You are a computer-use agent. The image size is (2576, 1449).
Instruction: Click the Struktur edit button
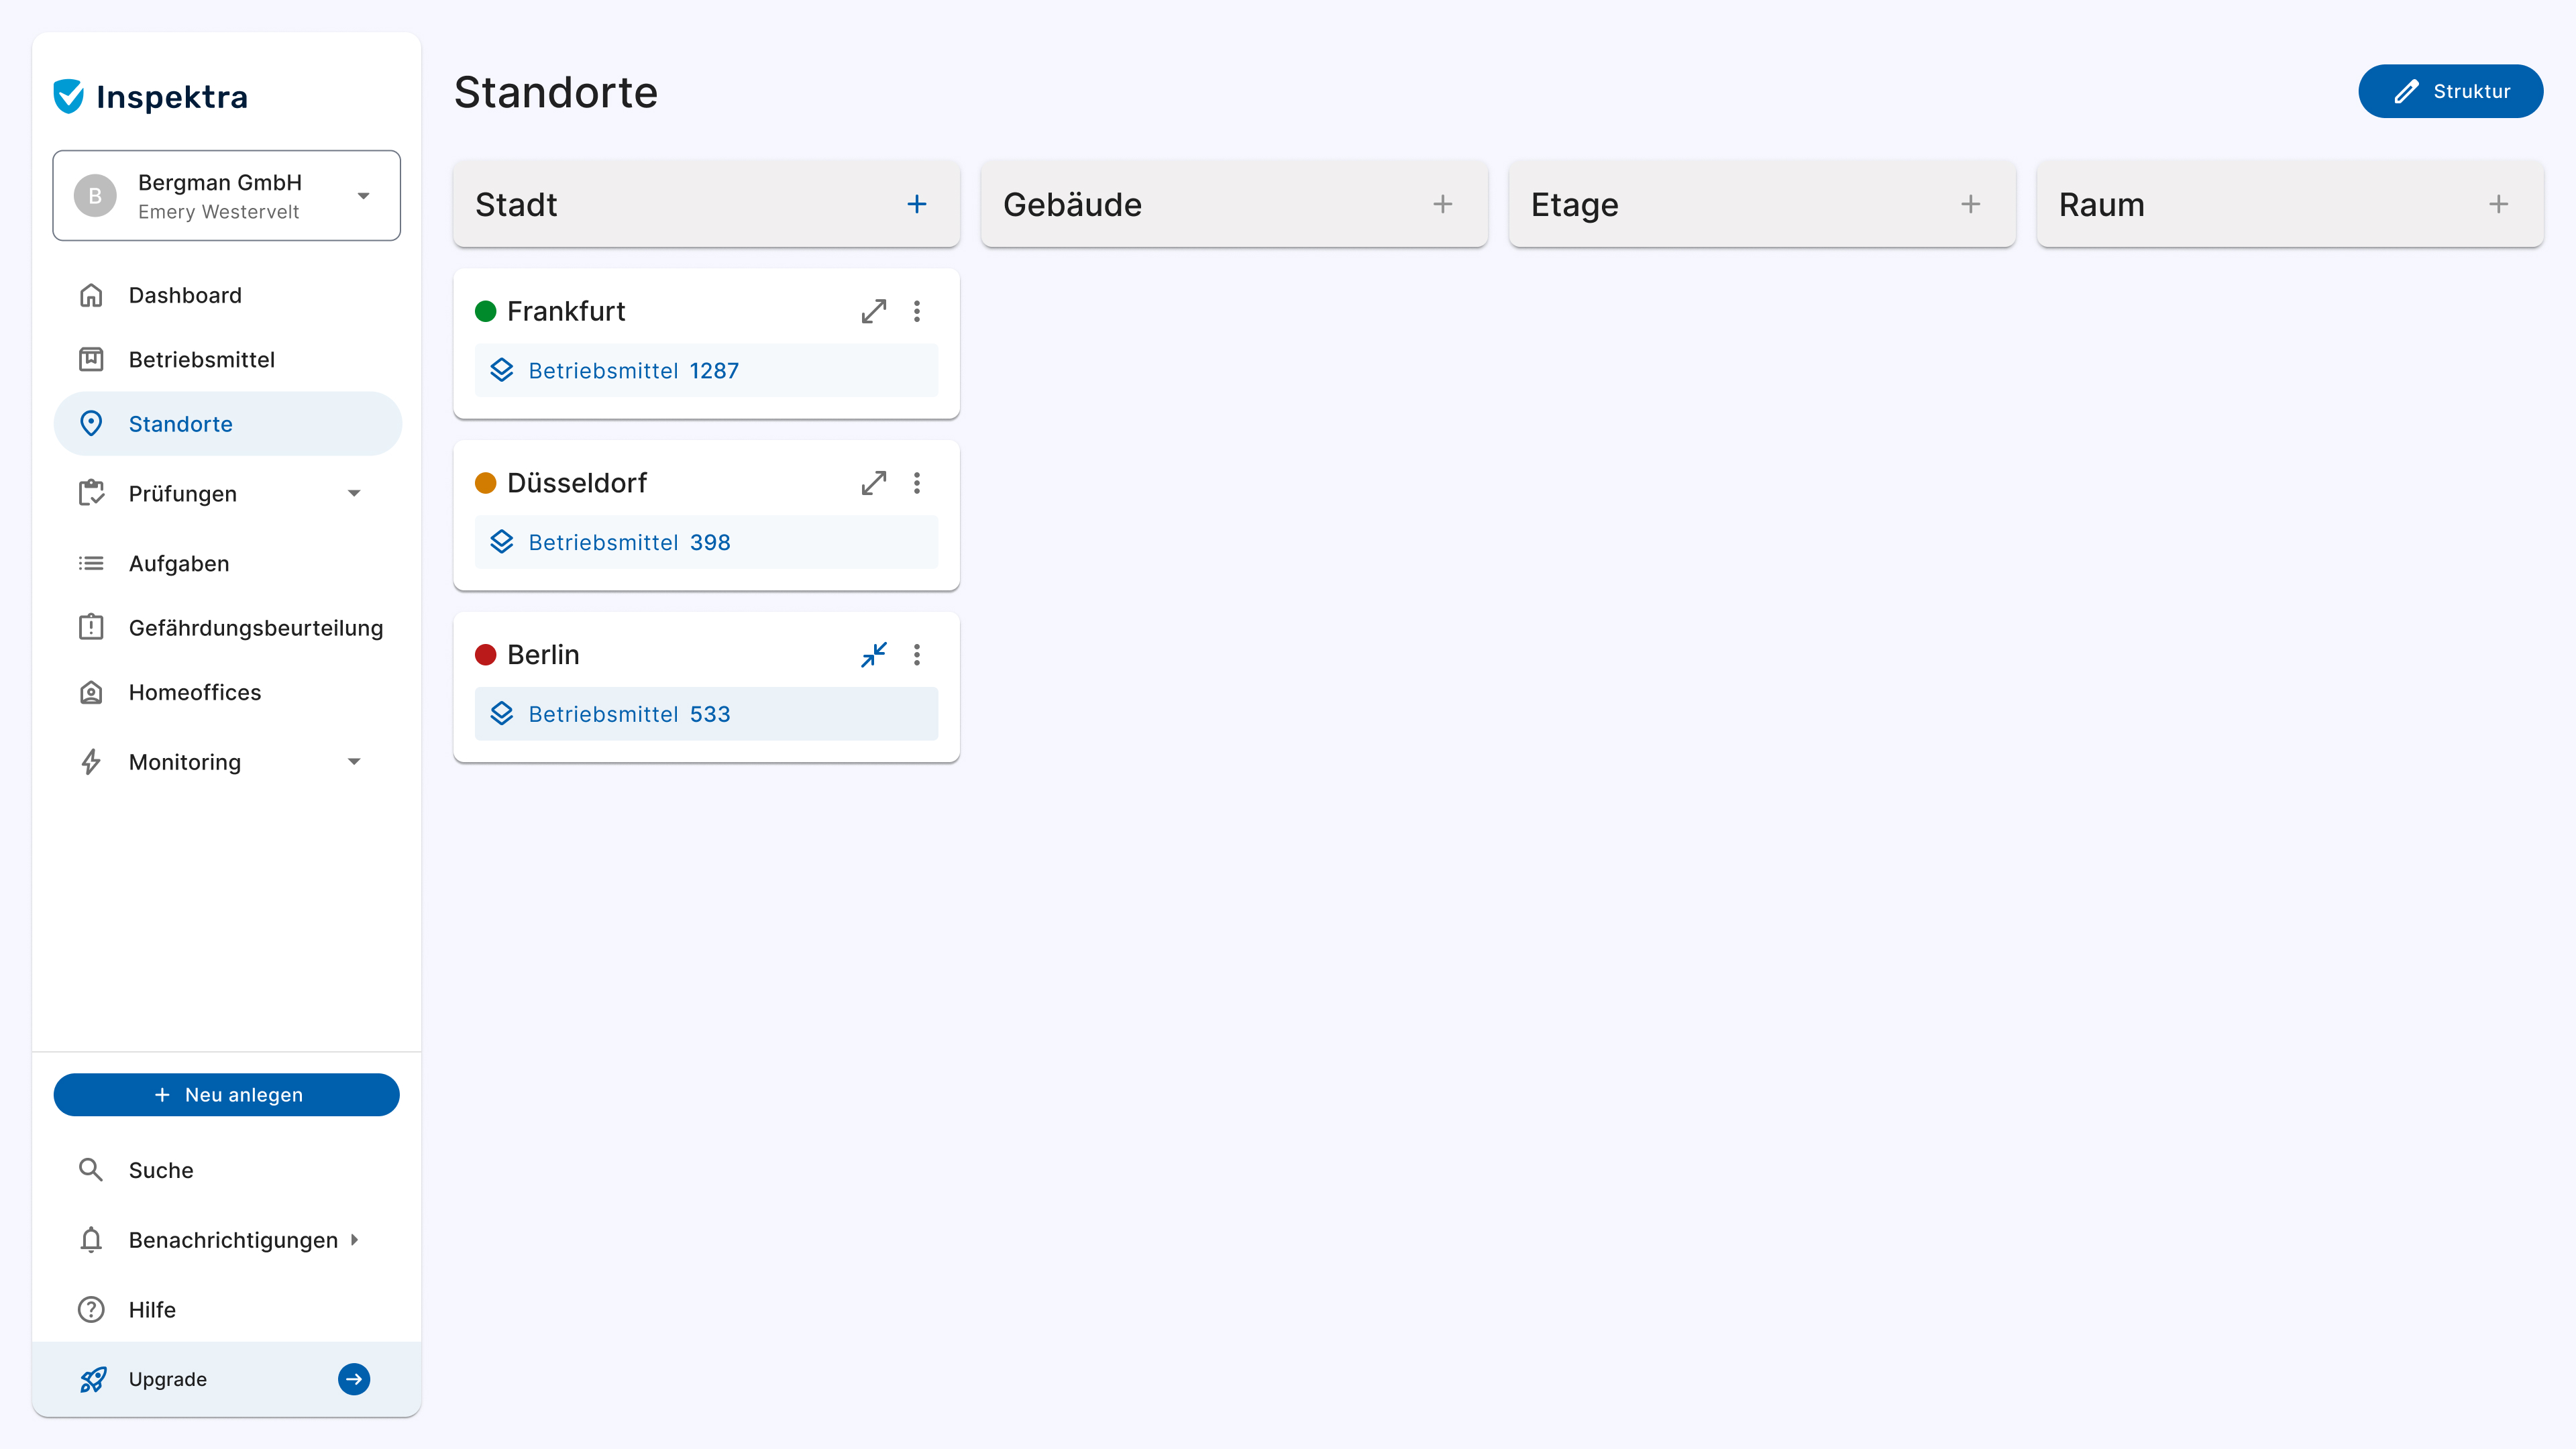(2450, 91)
